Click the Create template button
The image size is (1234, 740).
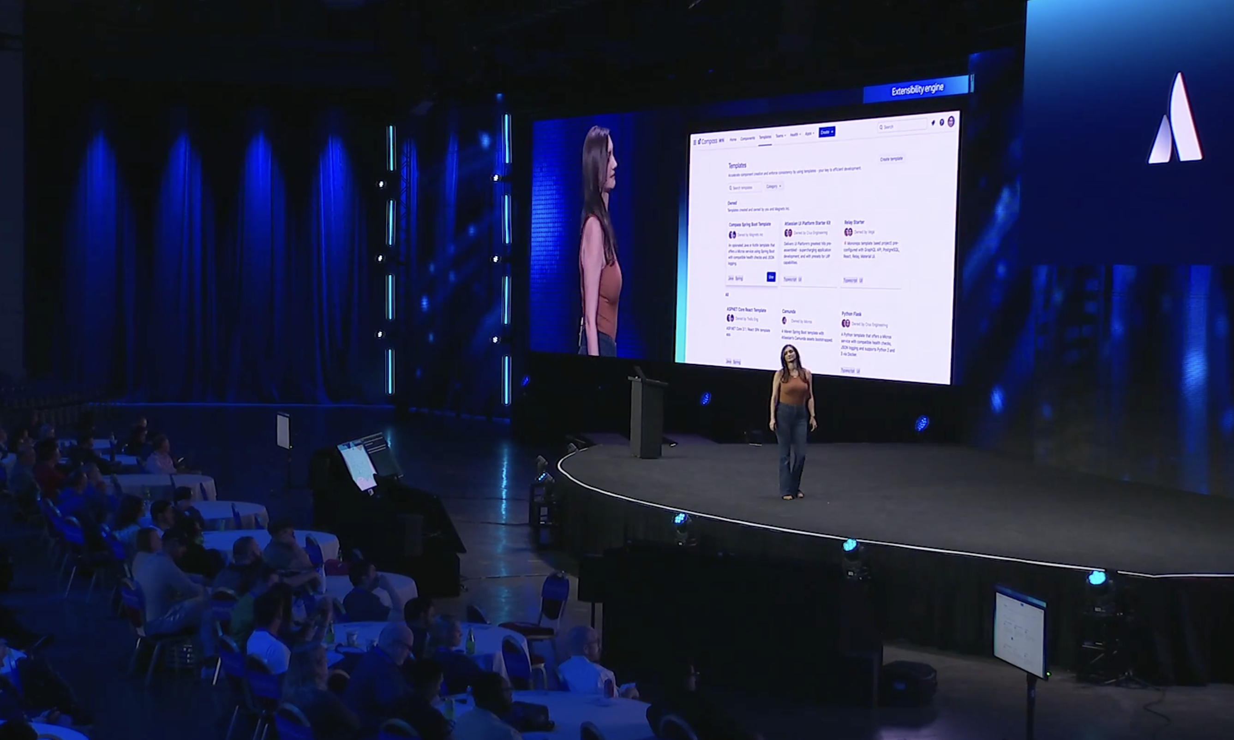tap(891, 159)
